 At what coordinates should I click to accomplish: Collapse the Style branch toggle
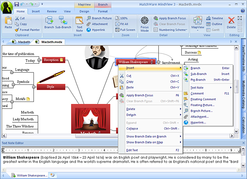pos(33,87)
